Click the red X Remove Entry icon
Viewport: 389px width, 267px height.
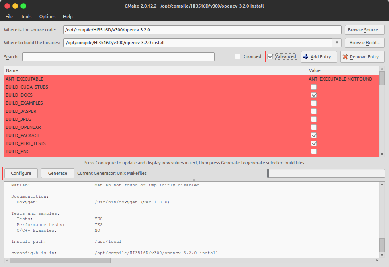[x=345, y=57]
